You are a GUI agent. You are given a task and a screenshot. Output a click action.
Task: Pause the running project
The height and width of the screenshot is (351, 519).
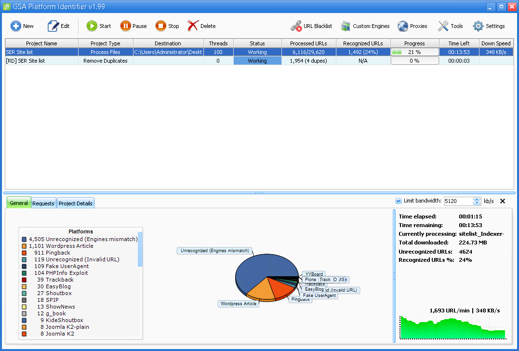pos(125,26)
